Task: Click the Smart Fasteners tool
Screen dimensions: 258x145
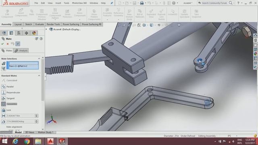Action: pyautogui.click(x=67, y=14)
